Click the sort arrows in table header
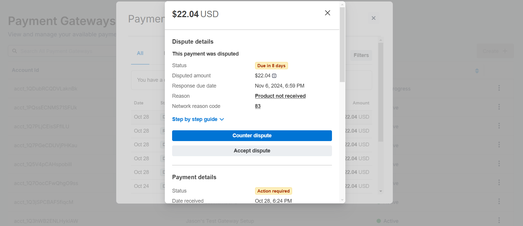The height and width of the screenshot is (226, 523). [477, 71]
